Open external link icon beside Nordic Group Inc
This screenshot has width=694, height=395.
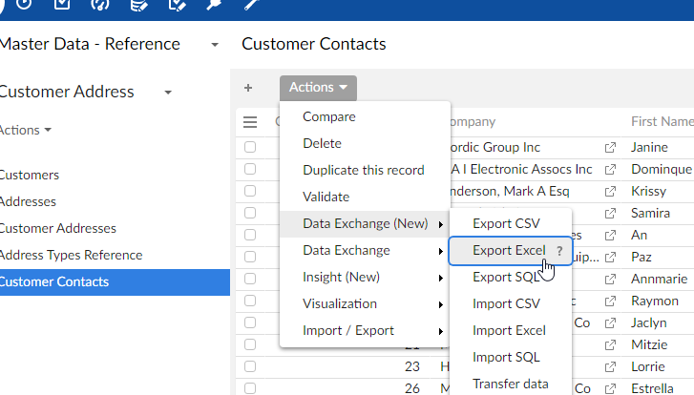[x=610, y=148]
